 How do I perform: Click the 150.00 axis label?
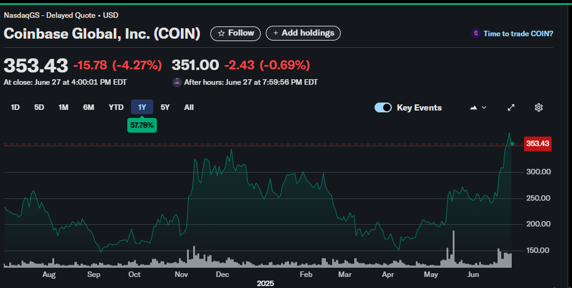click(x=538, y=251)
